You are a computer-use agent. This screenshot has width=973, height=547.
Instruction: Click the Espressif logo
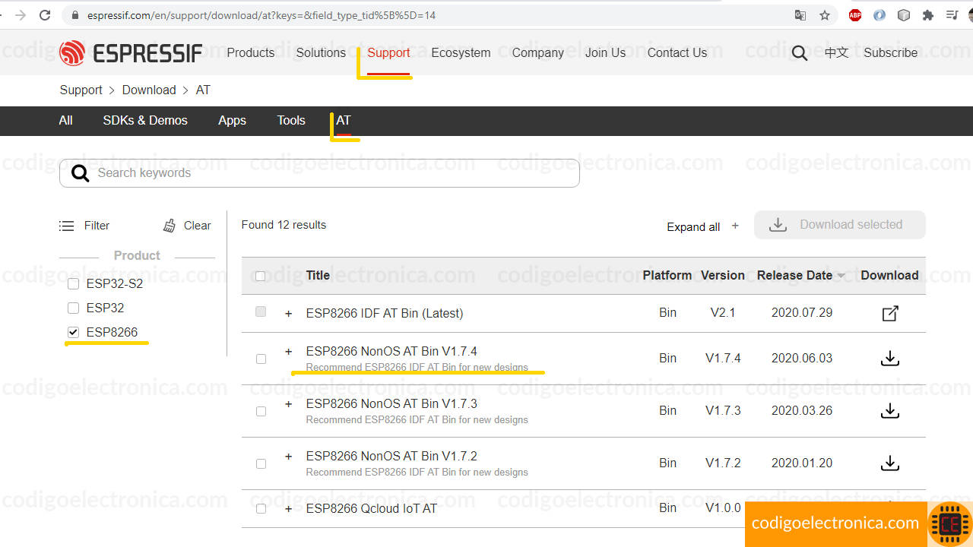(131, 52)
